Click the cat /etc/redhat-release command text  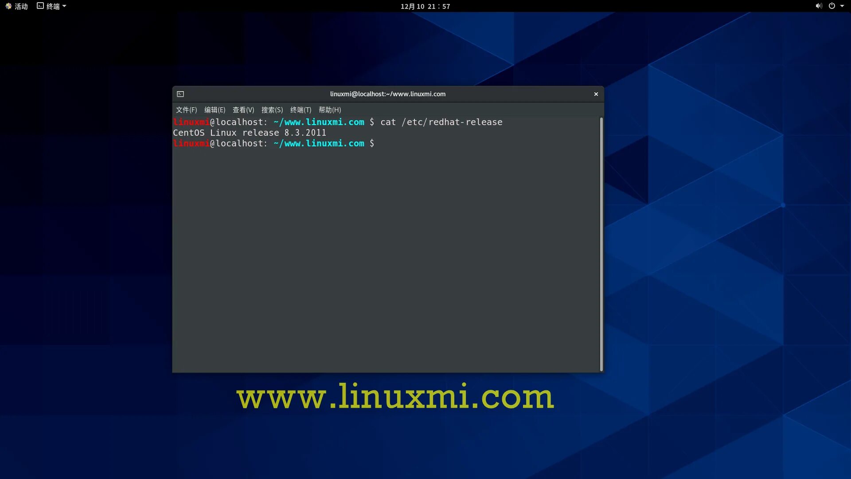441,122
